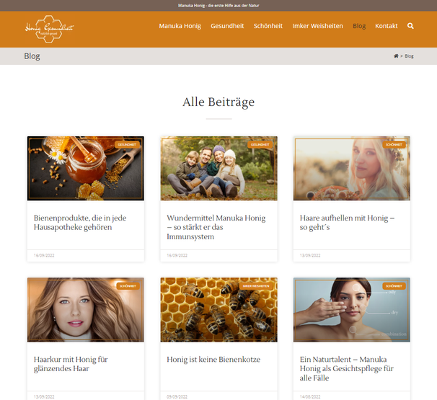437x400 pixels.
Task: Click the Honig Gesundheit honeycomb logo
Action: point(49,29)
